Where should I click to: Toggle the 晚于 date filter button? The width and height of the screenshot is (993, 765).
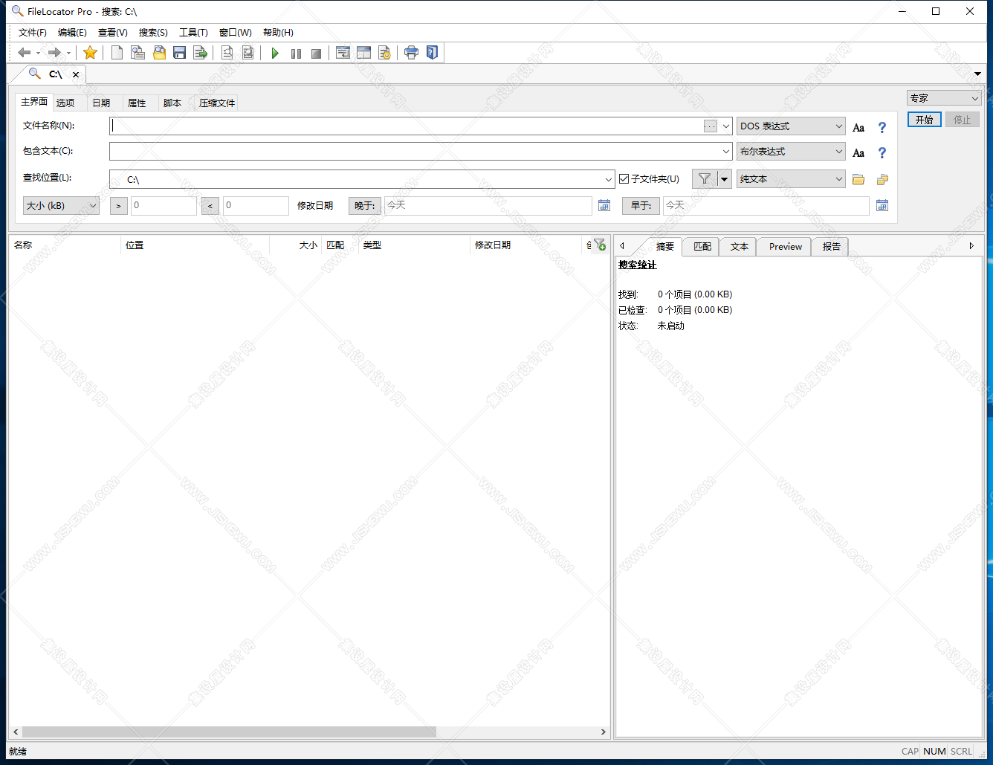(365, 205)
